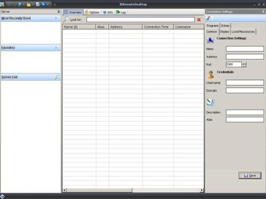Switch to the Overview tab
The image size is (266, 199).
pyautogui.click(x=73, y=12)
